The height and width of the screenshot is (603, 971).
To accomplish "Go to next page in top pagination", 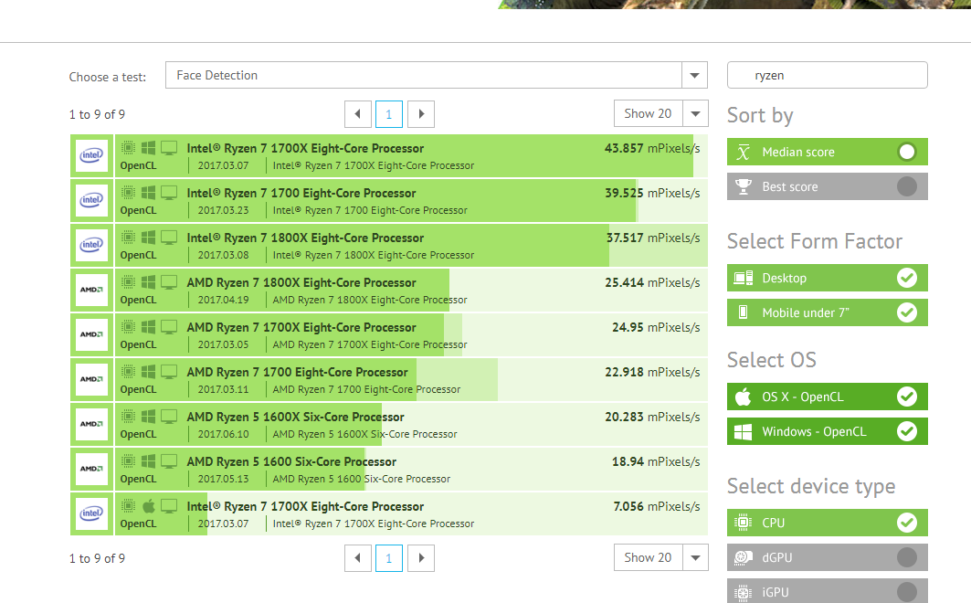I will tap(421, 114).
